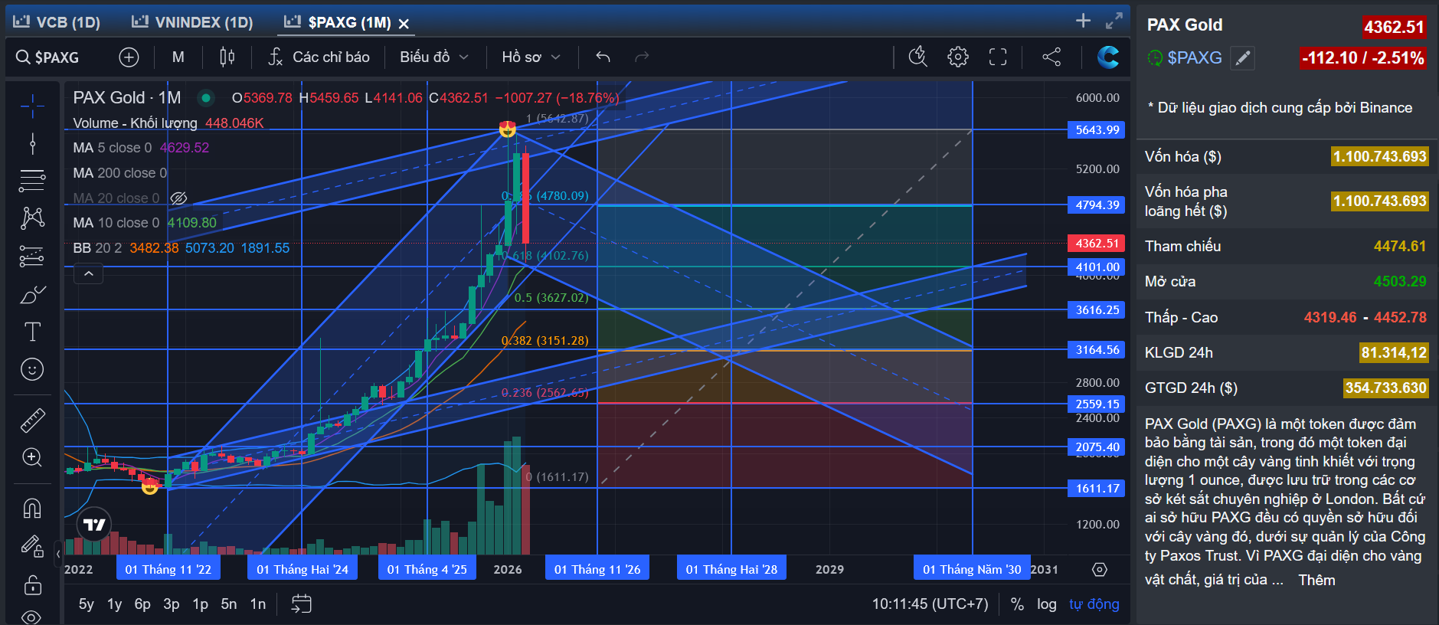This screenshot has height=625, width=1439.
Task: Collapse the left drawing toolbar arrow
Action: (x=58, y=554)
